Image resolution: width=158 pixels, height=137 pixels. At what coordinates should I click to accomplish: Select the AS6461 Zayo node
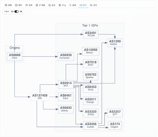click(66, 97)
